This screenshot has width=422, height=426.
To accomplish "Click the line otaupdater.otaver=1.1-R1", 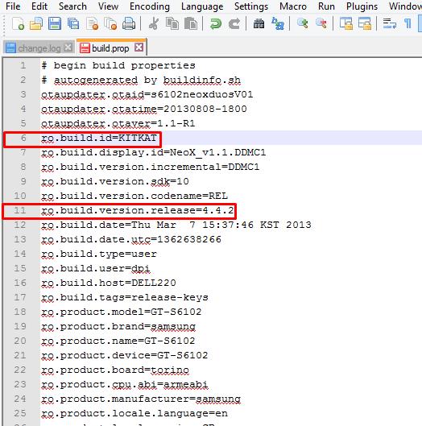I will click(x=118, y=124).
